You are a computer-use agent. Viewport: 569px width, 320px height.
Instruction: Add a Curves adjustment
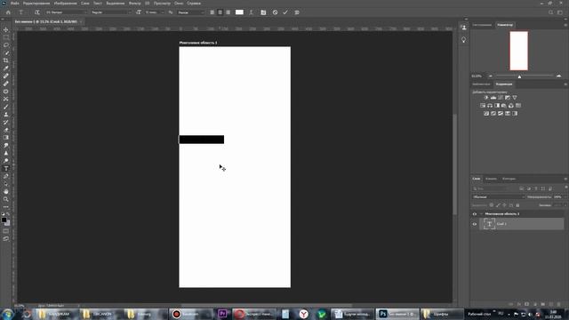tap(501, 98)
